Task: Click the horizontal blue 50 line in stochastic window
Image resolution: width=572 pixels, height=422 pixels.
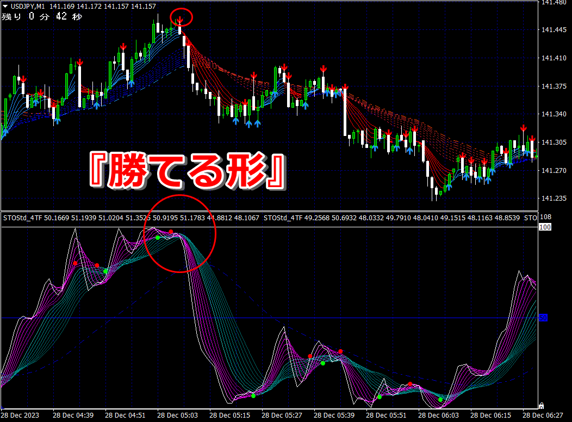Action: [x=270, y=318]
